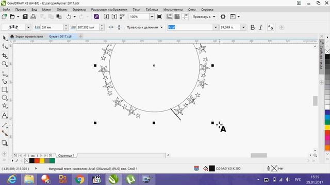Expand the Open folder dropdown arrow
The width and height of the screenshot is (330, 185).
(18, 16)
